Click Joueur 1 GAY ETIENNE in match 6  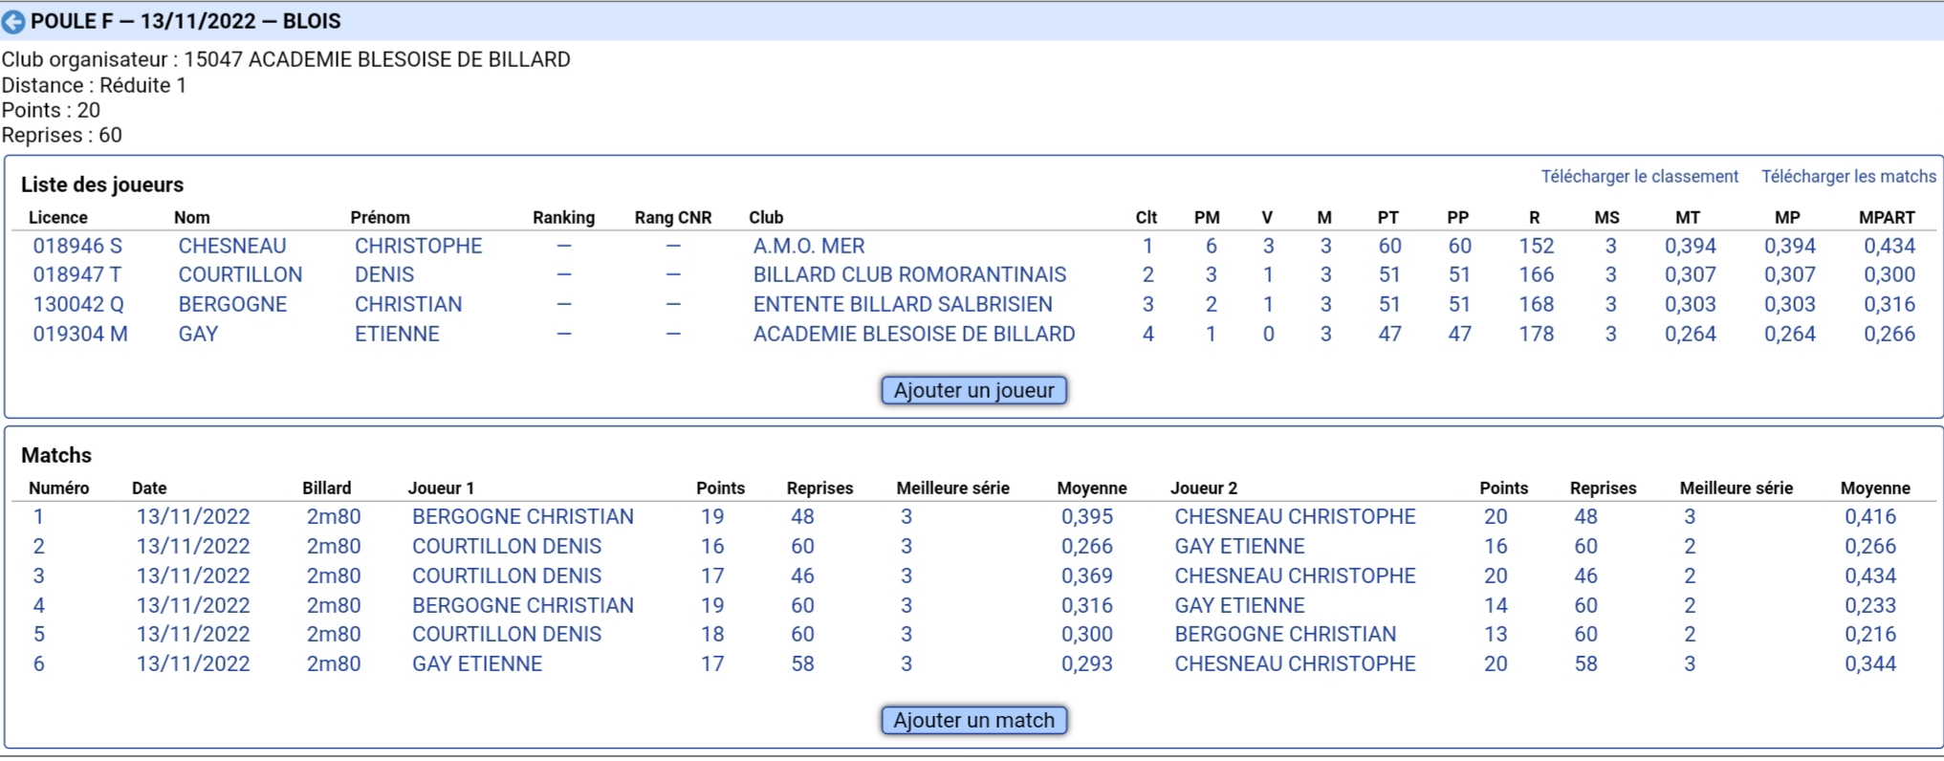click(477, 663)
